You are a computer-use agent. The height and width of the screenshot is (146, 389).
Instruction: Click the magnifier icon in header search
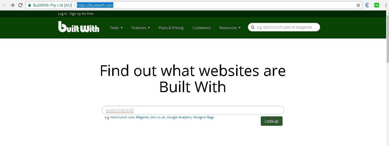253,28
